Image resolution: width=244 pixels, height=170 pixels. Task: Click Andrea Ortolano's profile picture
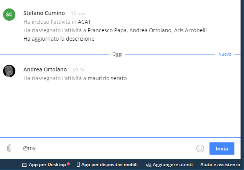tap(9, 71)
